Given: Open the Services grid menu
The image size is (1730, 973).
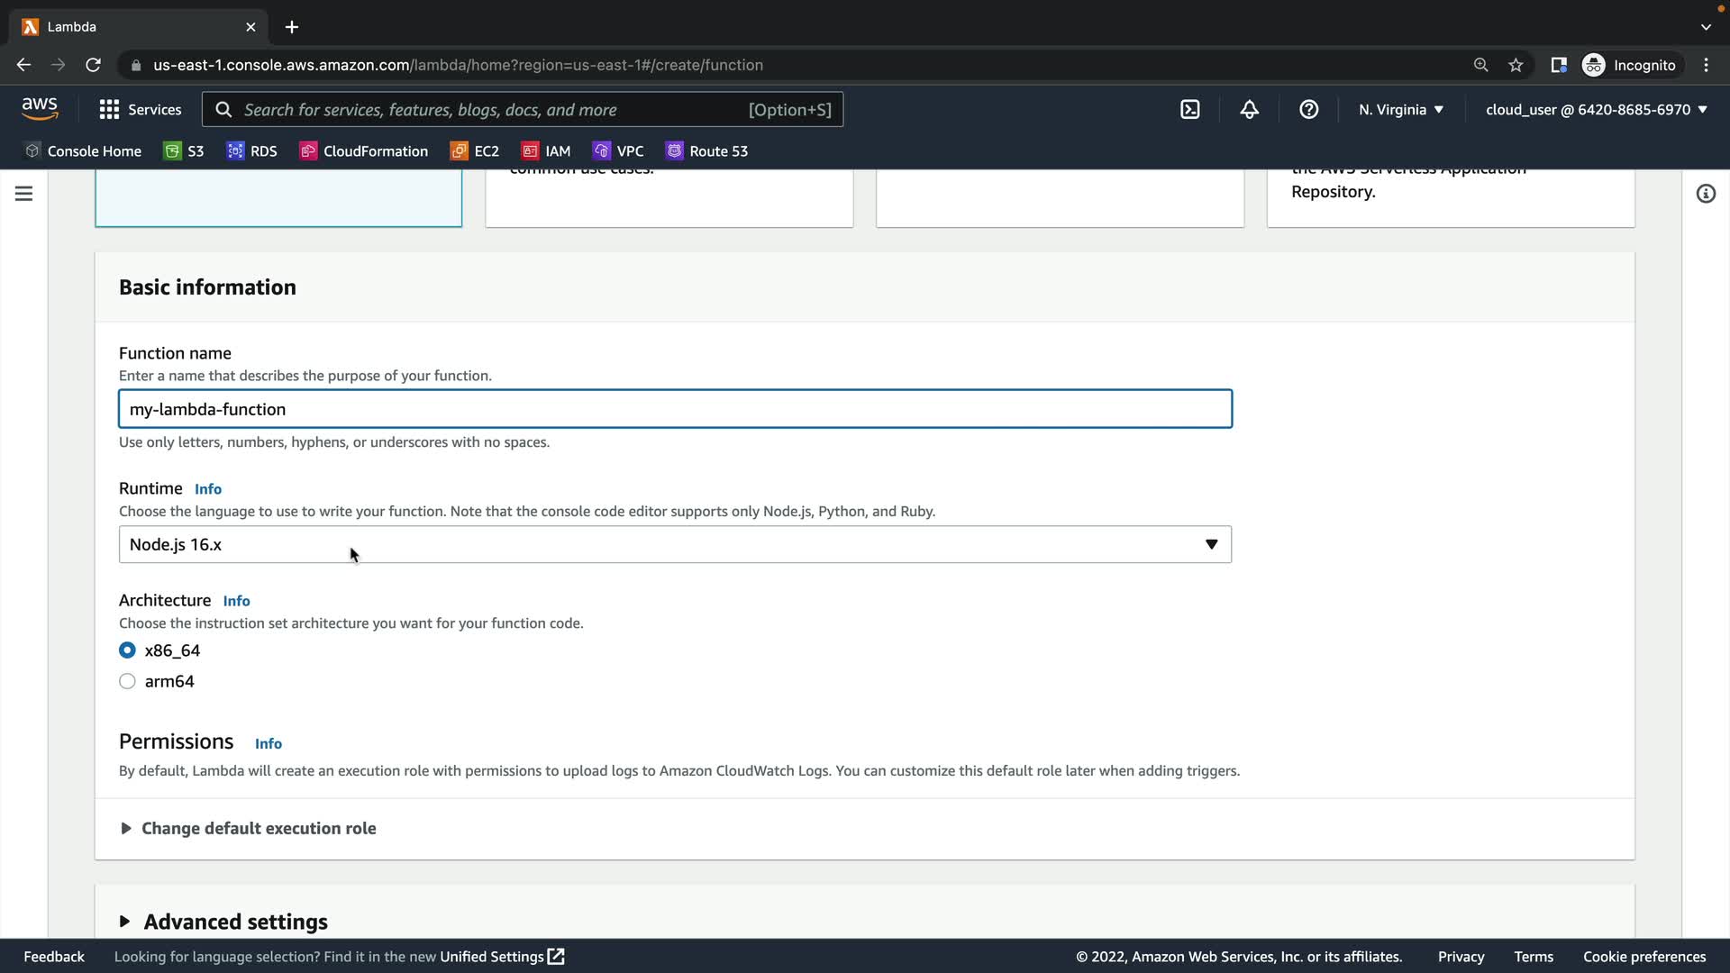Looking at the screenshot, I should (x=140, y=109).
